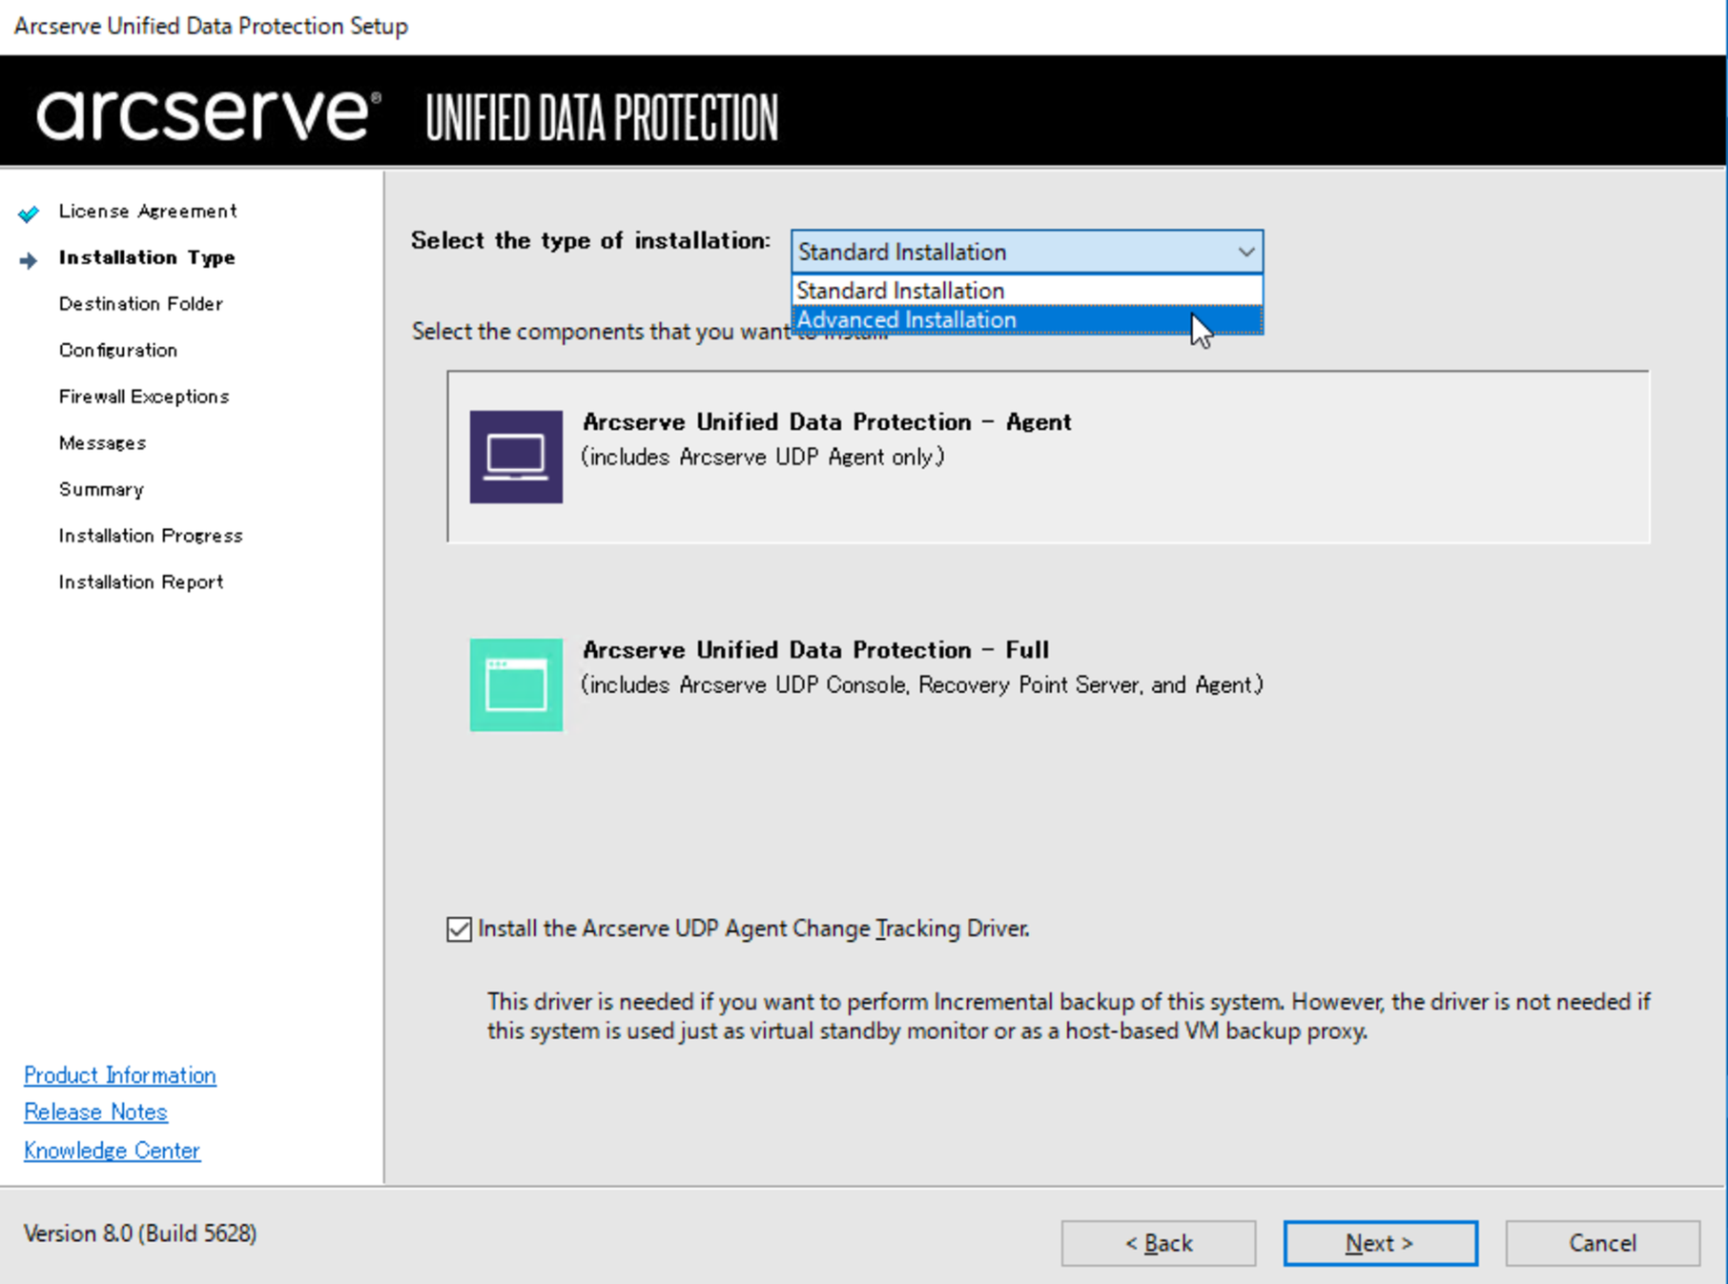
Task: Click the UNIFIED DATA PROTECTION banner title
Action: (602, 118)
